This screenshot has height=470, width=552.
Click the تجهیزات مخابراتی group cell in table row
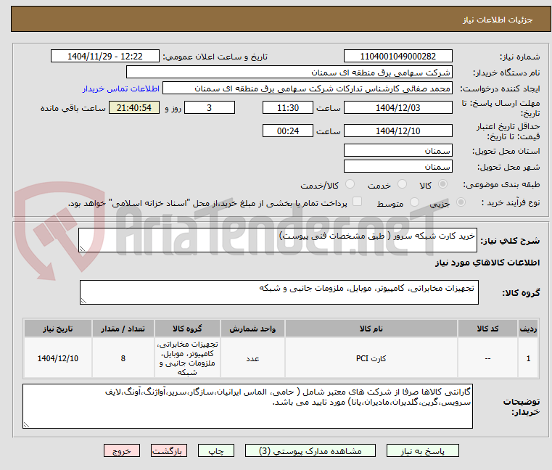(187, 358)
